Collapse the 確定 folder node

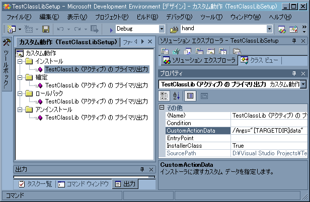pyautogui.click(x=20, y=77)
